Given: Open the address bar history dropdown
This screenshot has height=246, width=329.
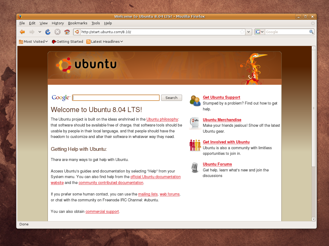Looking at the screenshot, I should (249, 32).
